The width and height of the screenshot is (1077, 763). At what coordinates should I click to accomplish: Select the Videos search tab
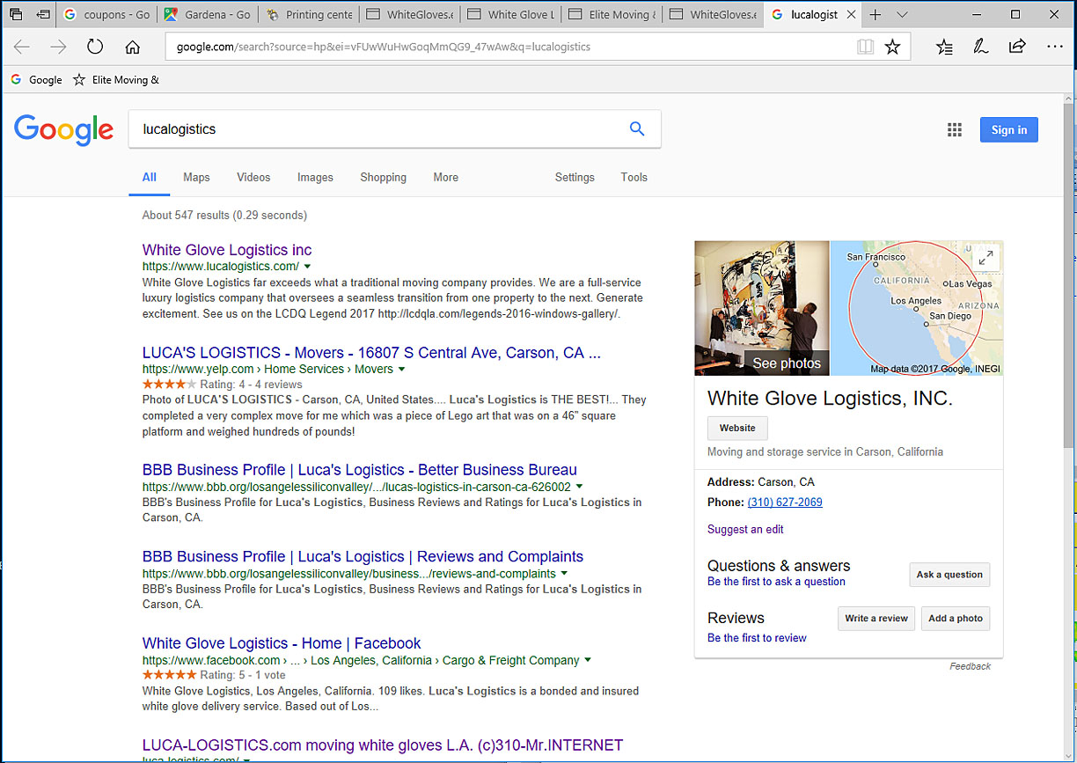click(253, 177)
